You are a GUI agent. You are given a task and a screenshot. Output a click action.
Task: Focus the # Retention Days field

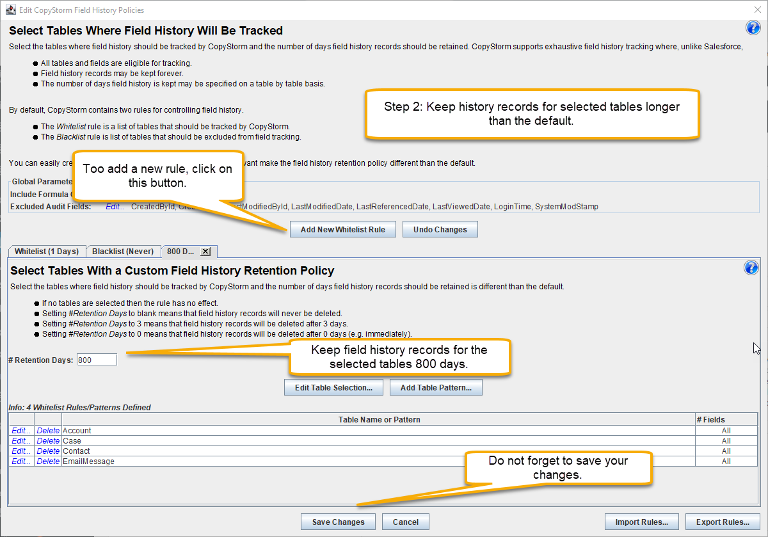click(x=97, y=360)
